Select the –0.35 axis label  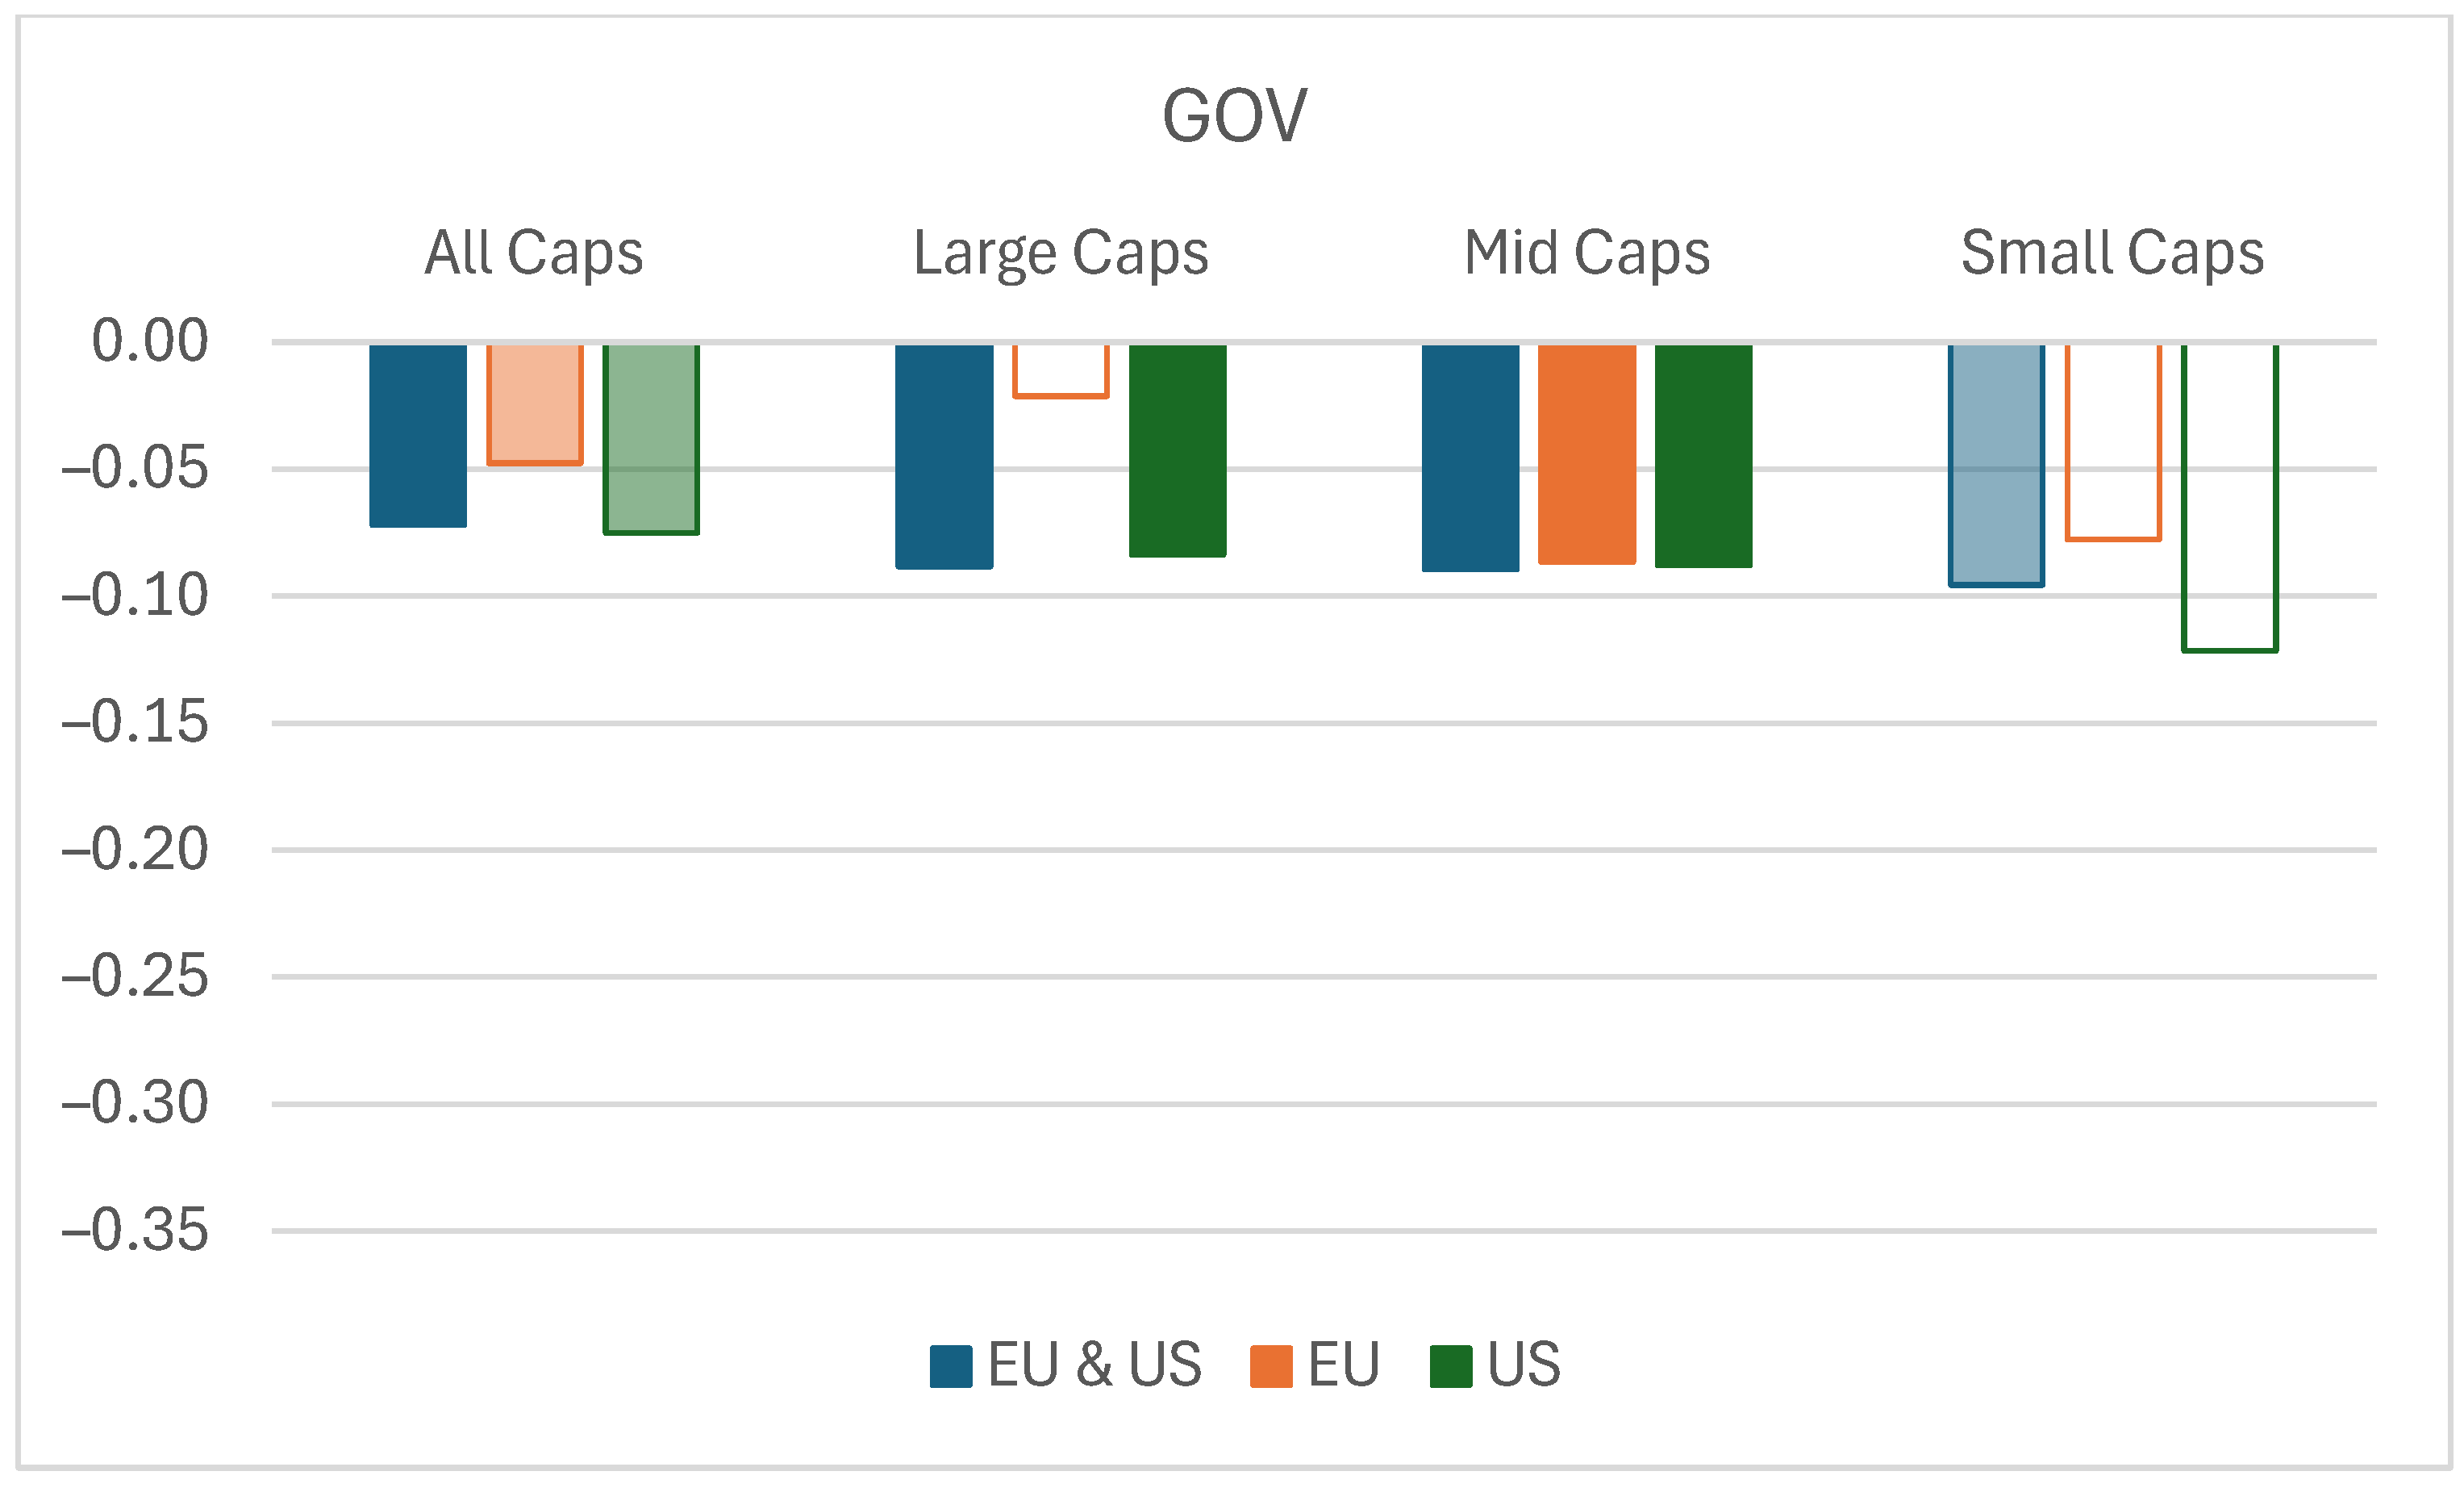pyautogui.click(x=136, y=1230)
